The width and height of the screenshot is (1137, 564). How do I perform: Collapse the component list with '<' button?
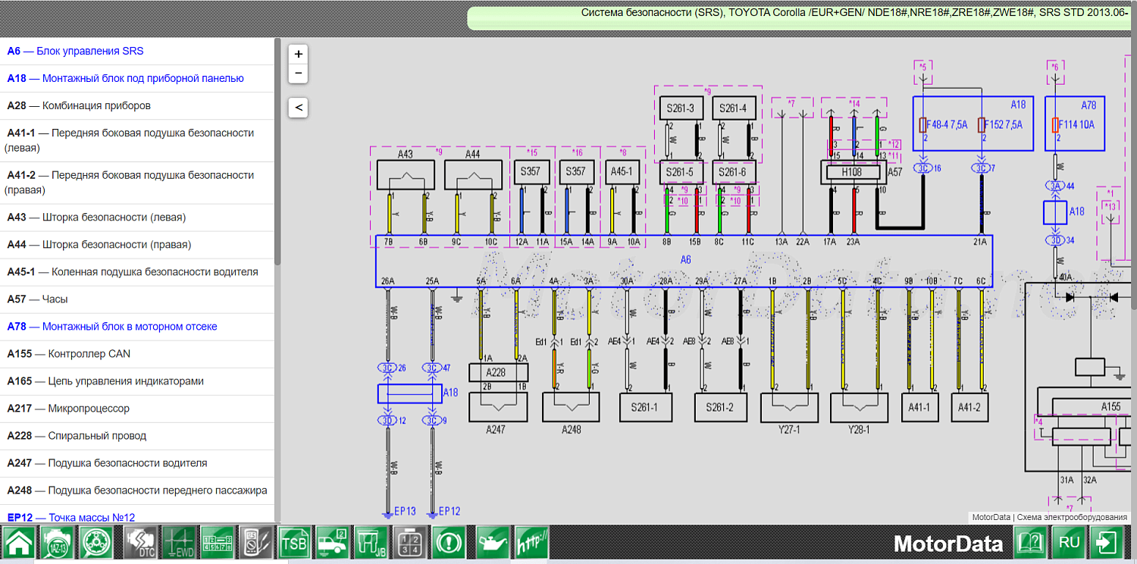click(299, 108)
